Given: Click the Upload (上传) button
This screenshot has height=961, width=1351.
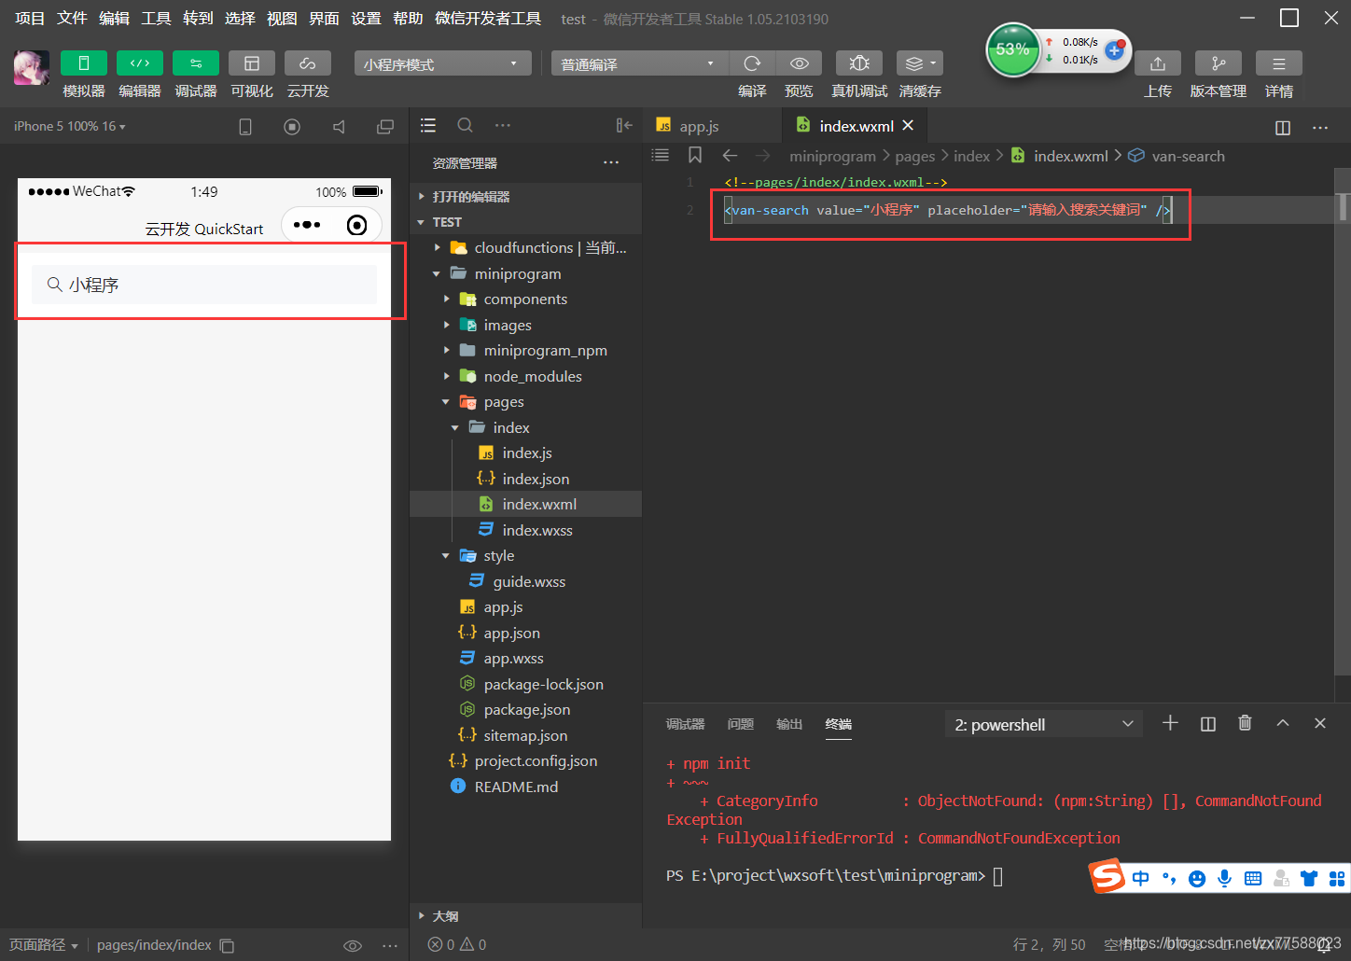Looking at the screenshot, I should [x=1158, y=63].
